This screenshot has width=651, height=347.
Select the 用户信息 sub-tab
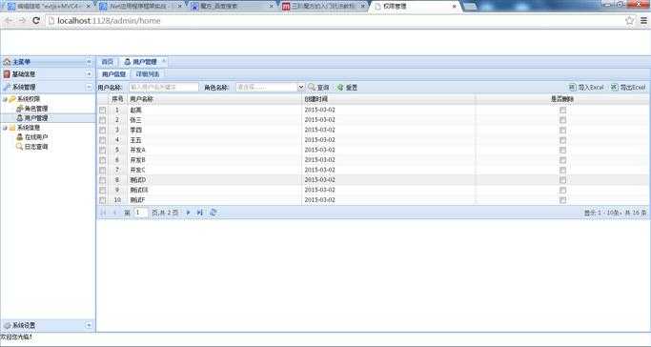(x=113, y=74)
